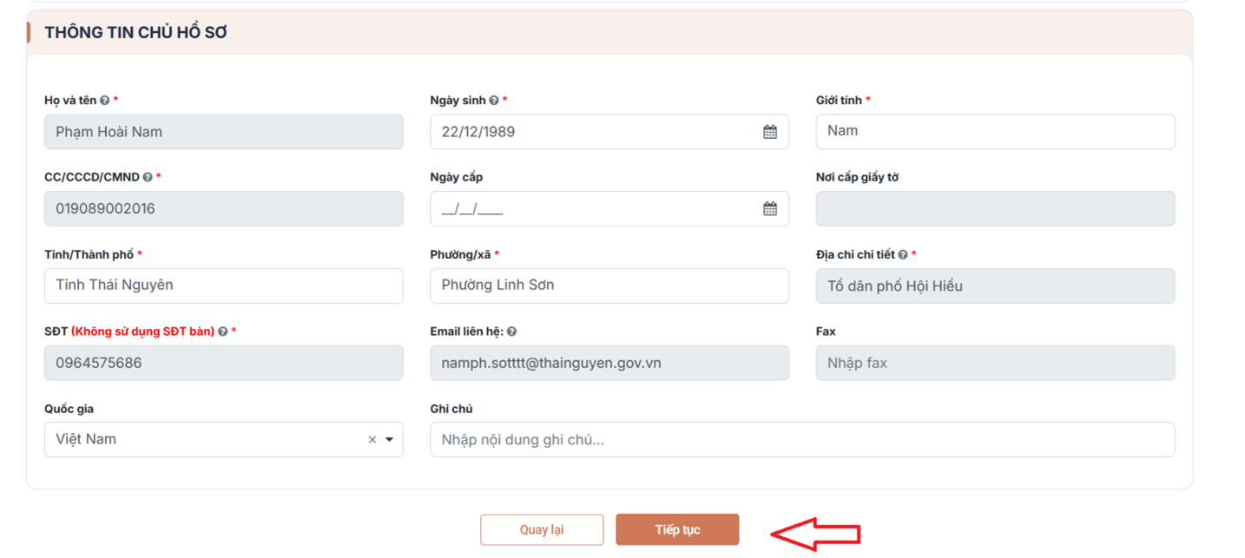1245x558 pixels.
Task: Click the SĐT field 0964575686
Action: click(x=224, y=363)
